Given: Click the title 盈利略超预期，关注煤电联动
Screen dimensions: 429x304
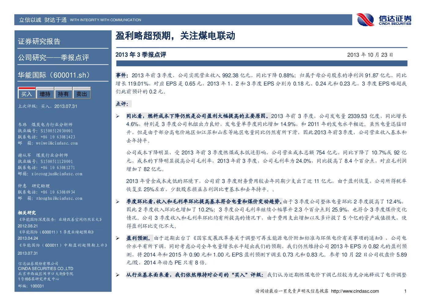Looking at the screenshot, I should [175, 36].
